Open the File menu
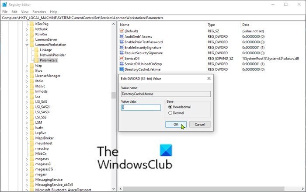 [x=5, y=12]
